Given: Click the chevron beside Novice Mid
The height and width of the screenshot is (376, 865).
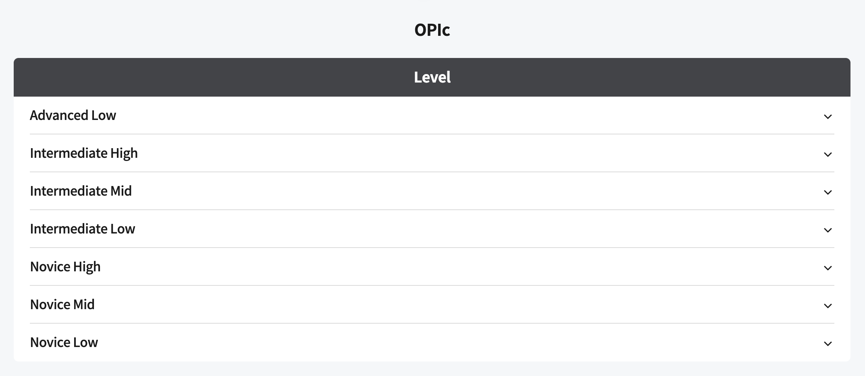Looking at the screenshot, I should [x=828, y=306].
